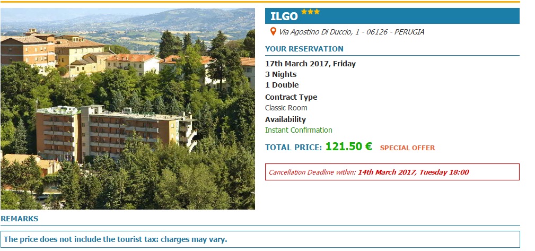Click the Contract Type label

point(291,97)
